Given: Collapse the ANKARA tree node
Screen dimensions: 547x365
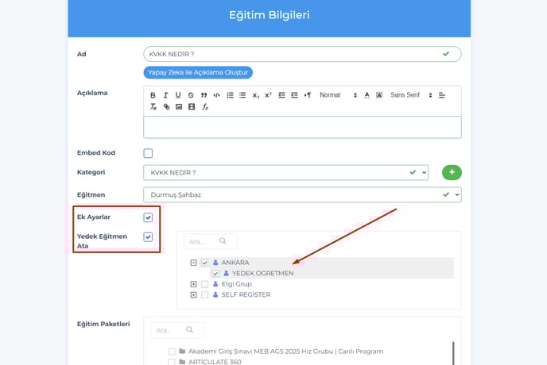Looking at the screenshot, I should click(x=193, y=263).
